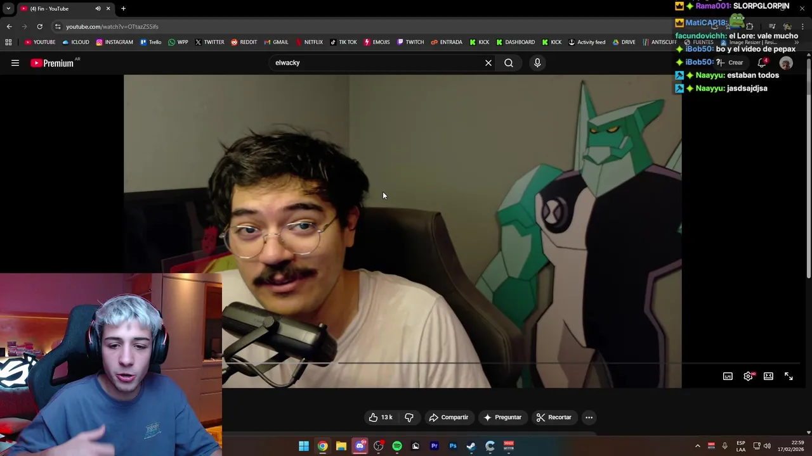Viewport: 812px width, 456px height.
Task: Go forward with the browser forward arrow
Action: pyautogui.click(x=24, y=27)
